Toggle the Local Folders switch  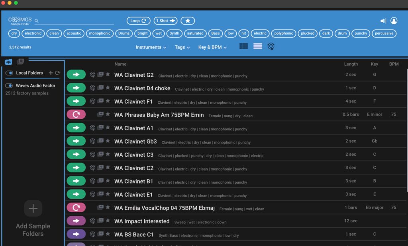click(9, 73)
